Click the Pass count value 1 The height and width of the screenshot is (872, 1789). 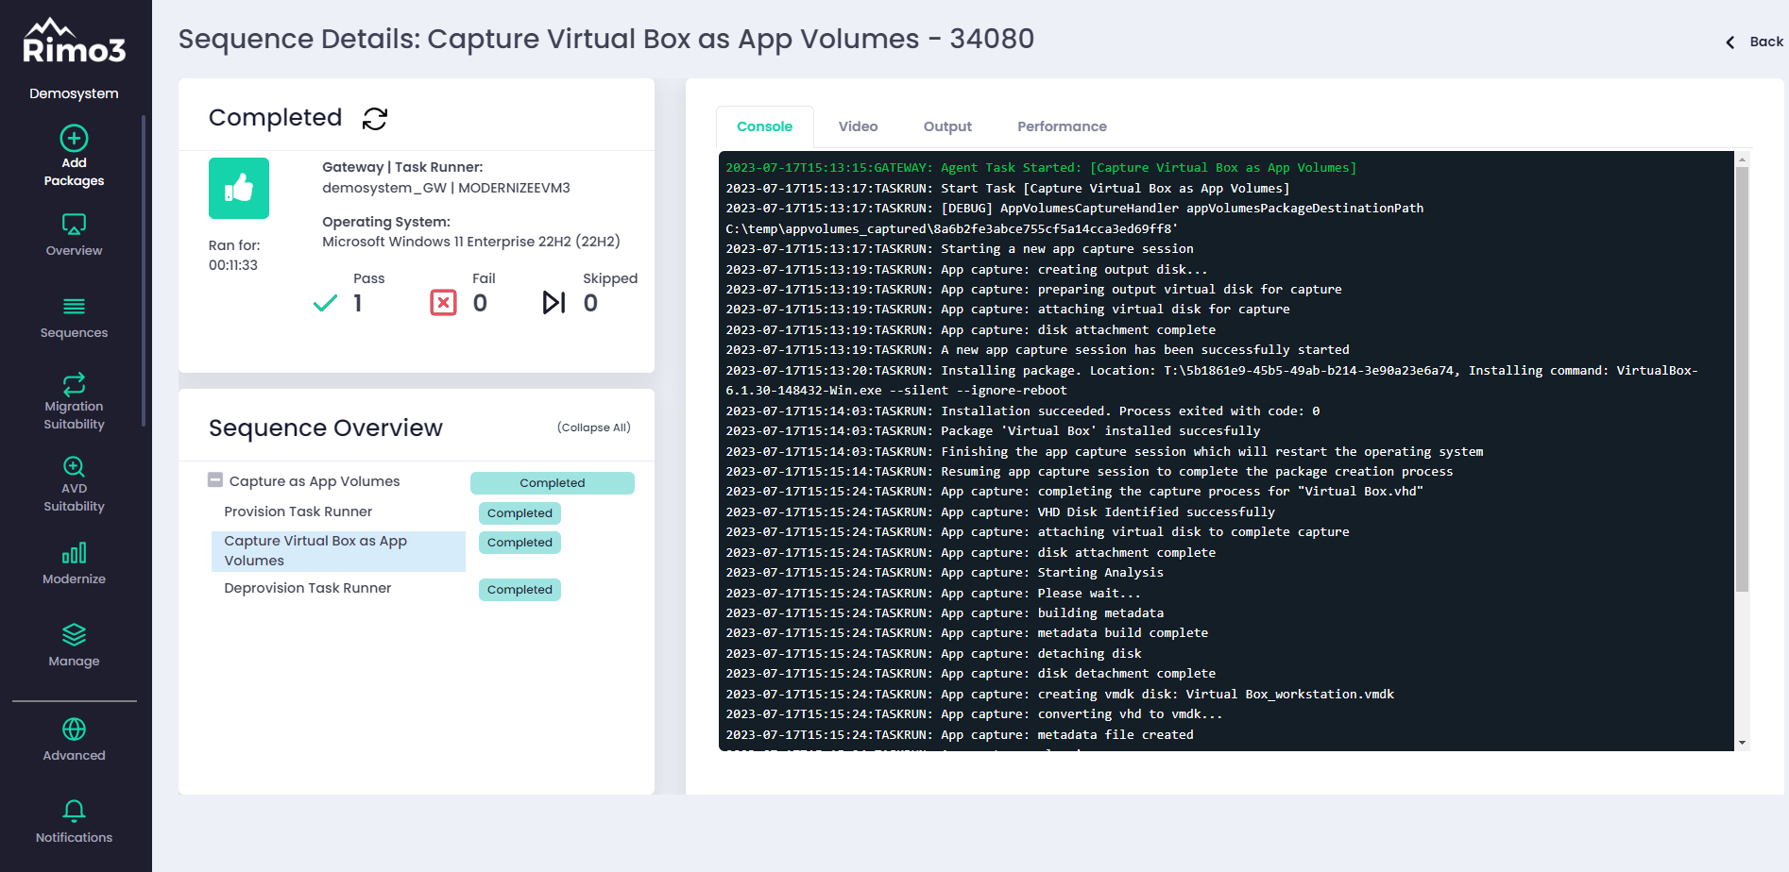358,303
